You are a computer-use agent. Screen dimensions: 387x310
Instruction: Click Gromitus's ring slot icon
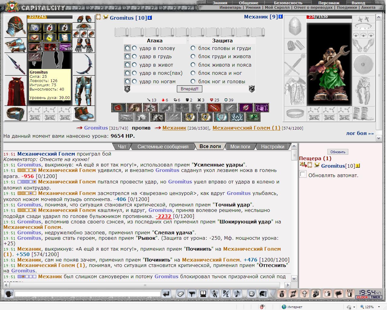pos(16,114)
